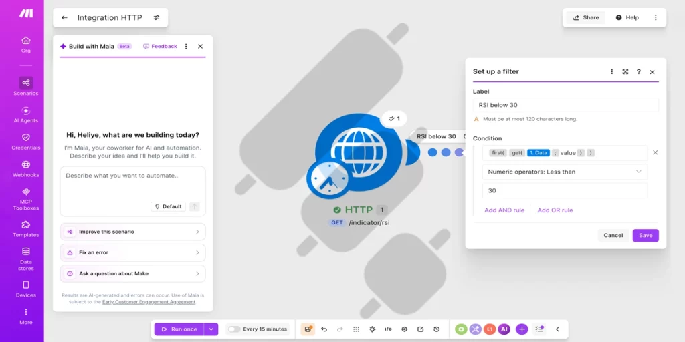Expand Ask a question about Make
This screenshot has height=342, width=685.
[x=133, y=273]
